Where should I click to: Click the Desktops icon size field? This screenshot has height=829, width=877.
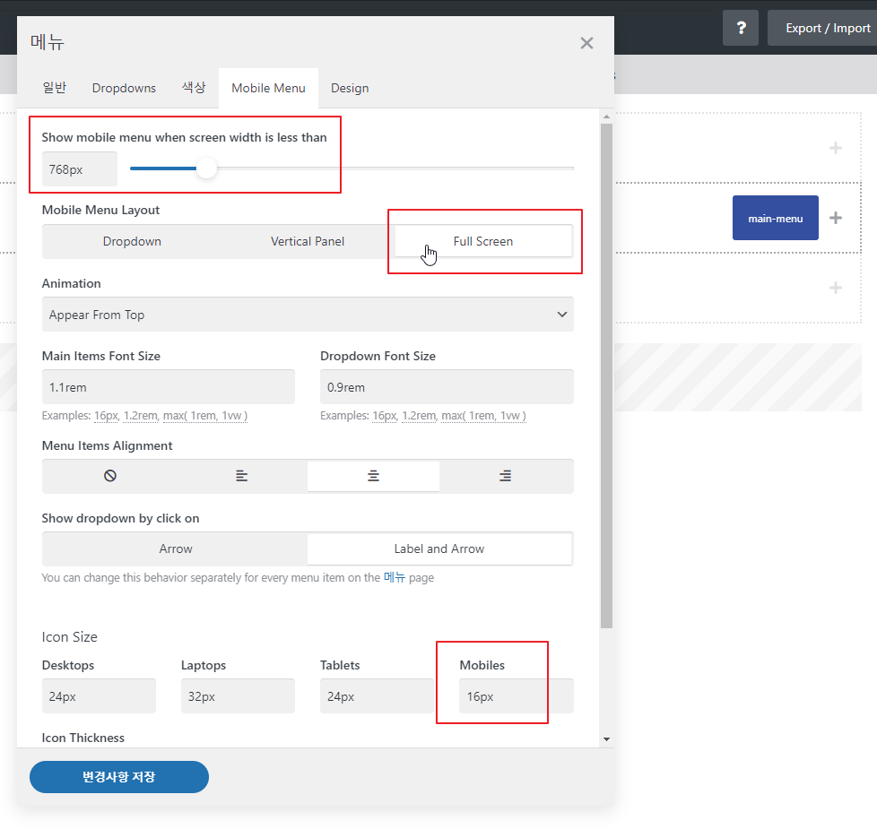click(x=99, y=696)
